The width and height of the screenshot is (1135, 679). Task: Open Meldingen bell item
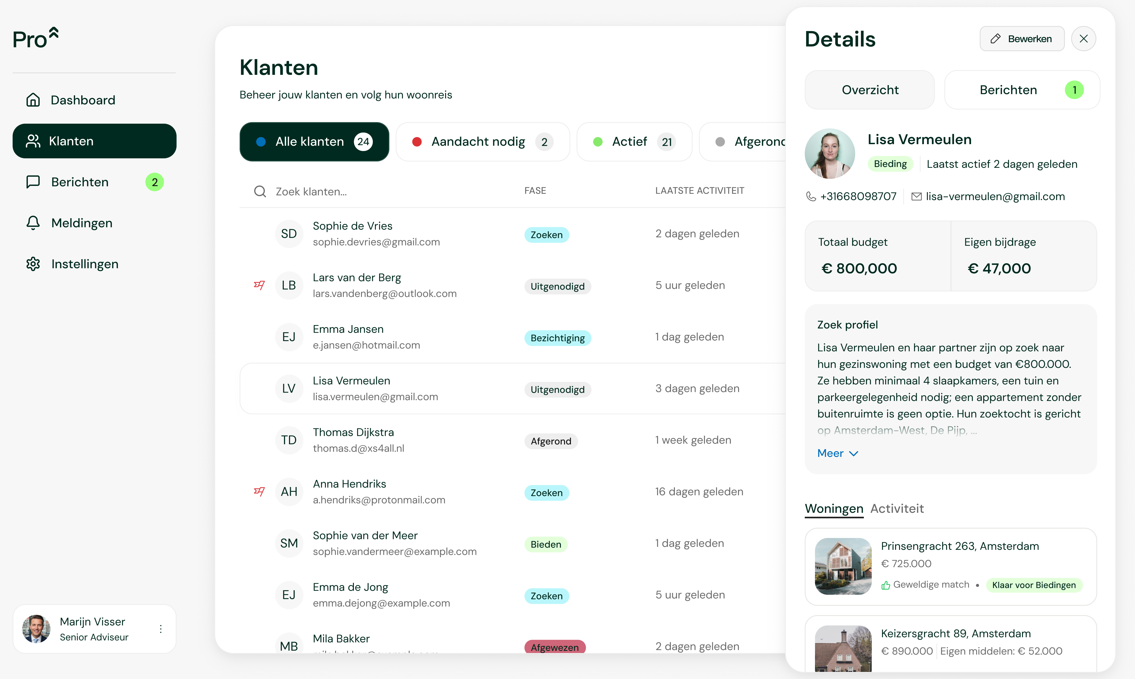pyautogui.click(x=94, y=223)
